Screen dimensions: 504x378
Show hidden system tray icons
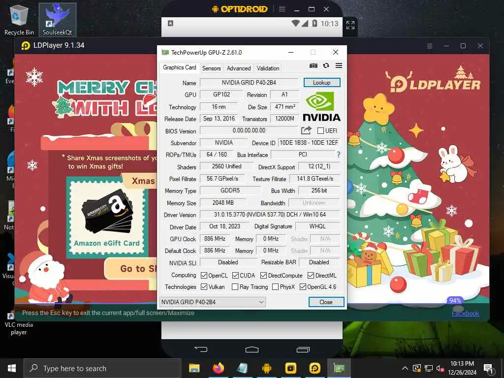point(405,368)
